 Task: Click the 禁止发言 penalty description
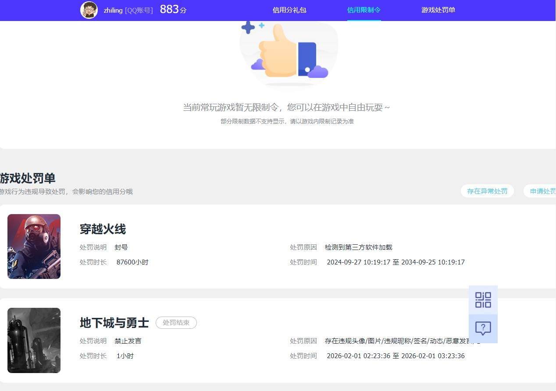[x=128, y=341]
